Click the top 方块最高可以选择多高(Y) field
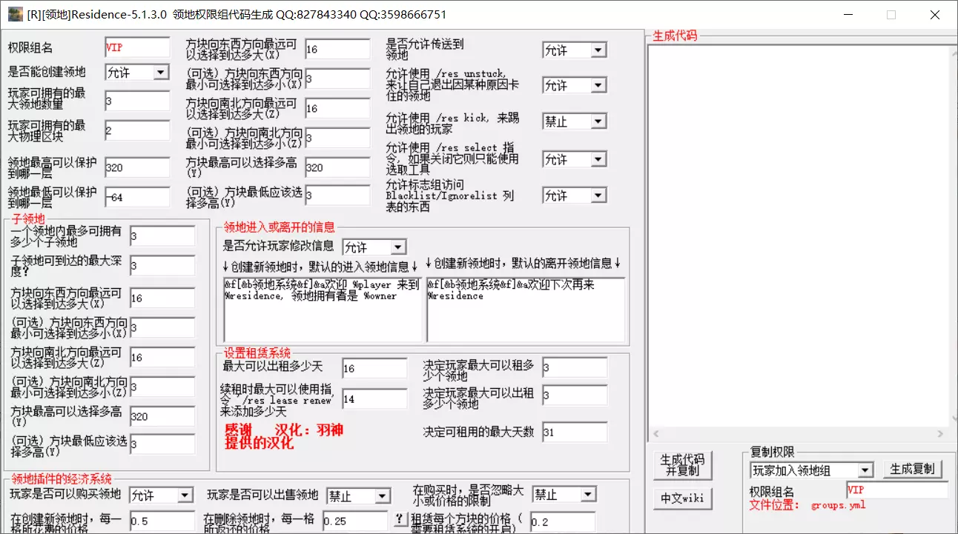Image resolution: width=958 pixels, height=534 pixels. coord(337,167)
